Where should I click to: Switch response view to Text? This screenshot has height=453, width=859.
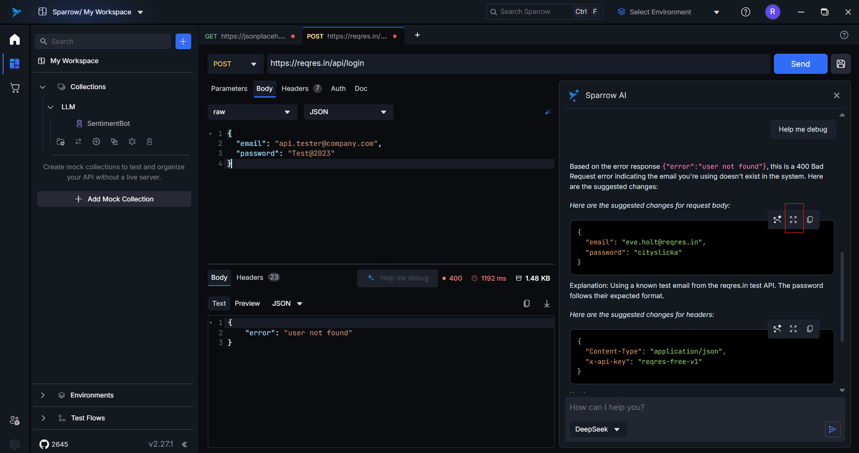point(219,303)
